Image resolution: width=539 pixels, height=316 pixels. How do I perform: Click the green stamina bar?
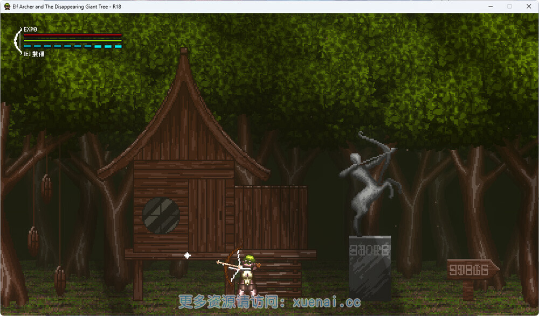(x=72, y=40)
